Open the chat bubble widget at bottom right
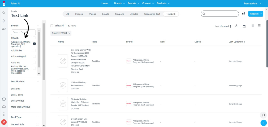 coord(263,115)
